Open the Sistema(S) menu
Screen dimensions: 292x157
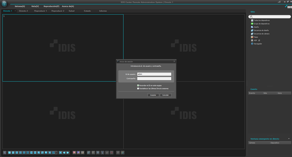point(20,6)
